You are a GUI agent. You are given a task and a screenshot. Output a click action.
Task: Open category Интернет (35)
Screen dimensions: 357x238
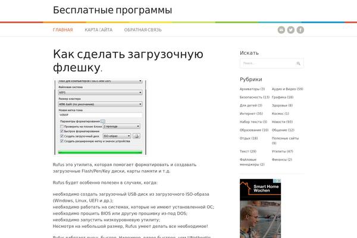(251, 114)
